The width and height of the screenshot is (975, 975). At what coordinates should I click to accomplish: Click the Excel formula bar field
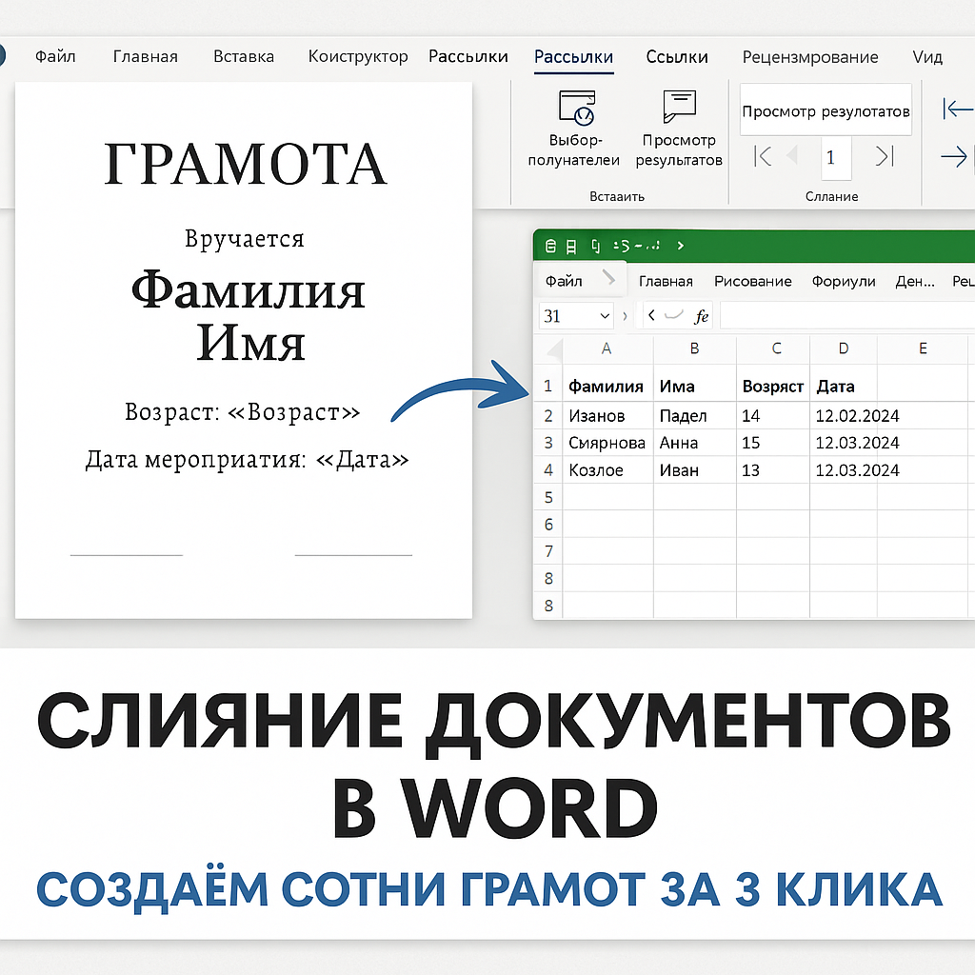tap(847, 316)
